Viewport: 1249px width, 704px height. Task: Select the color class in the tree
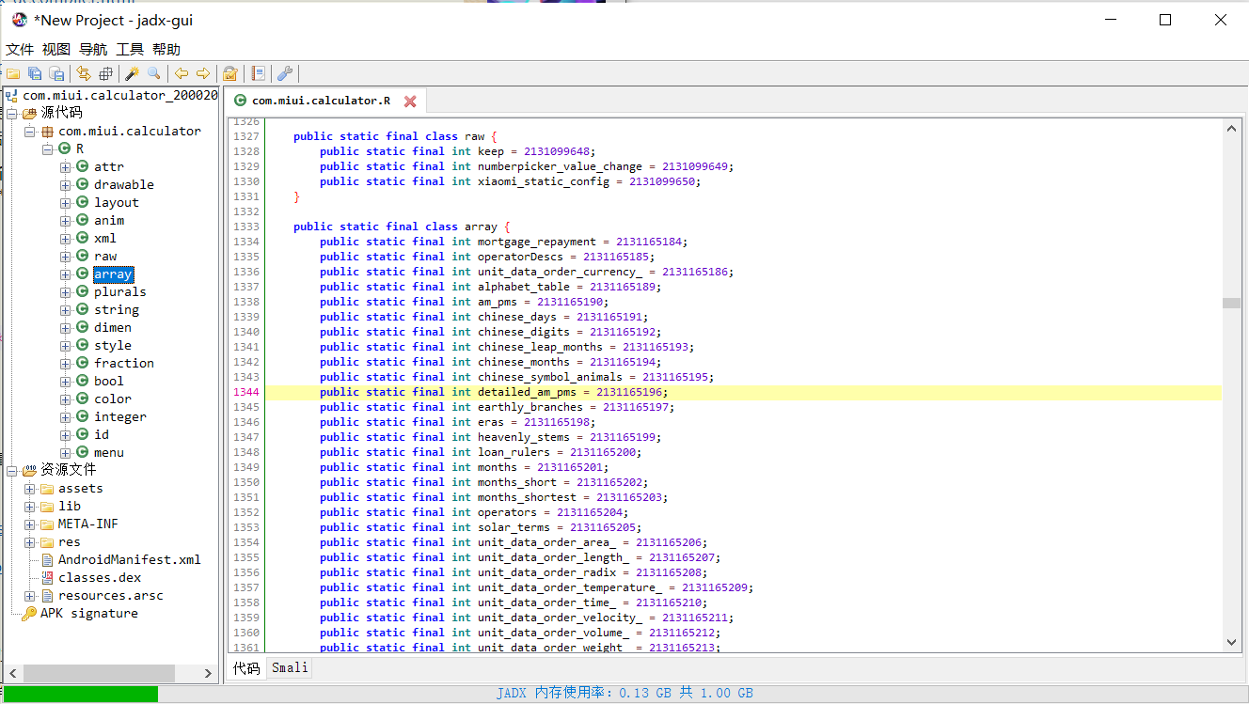pyautogui.click(x=113, y=399)
